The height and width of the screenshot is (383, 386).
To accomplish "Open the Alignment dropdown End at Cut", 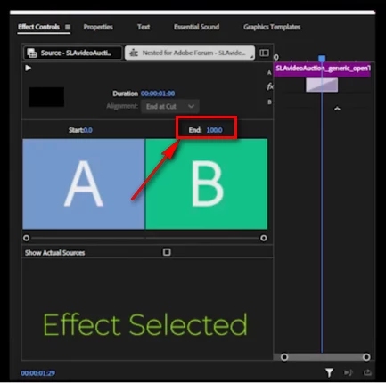I will (x=169, y=106).
